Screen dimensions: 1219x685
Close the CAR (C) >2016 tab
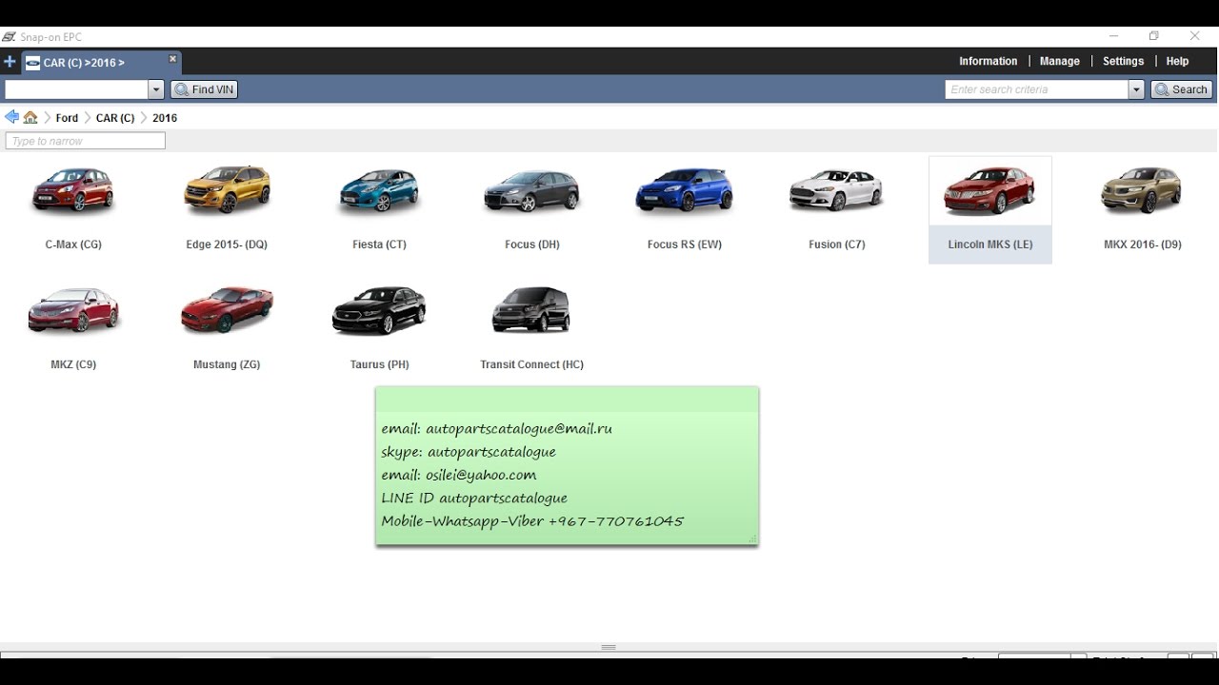pos(172,59)
